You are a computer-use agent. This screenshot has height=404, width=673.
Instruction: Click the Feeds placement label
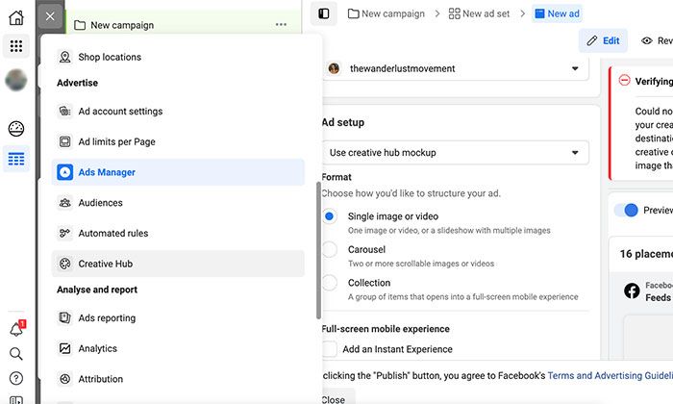(658, 297)
